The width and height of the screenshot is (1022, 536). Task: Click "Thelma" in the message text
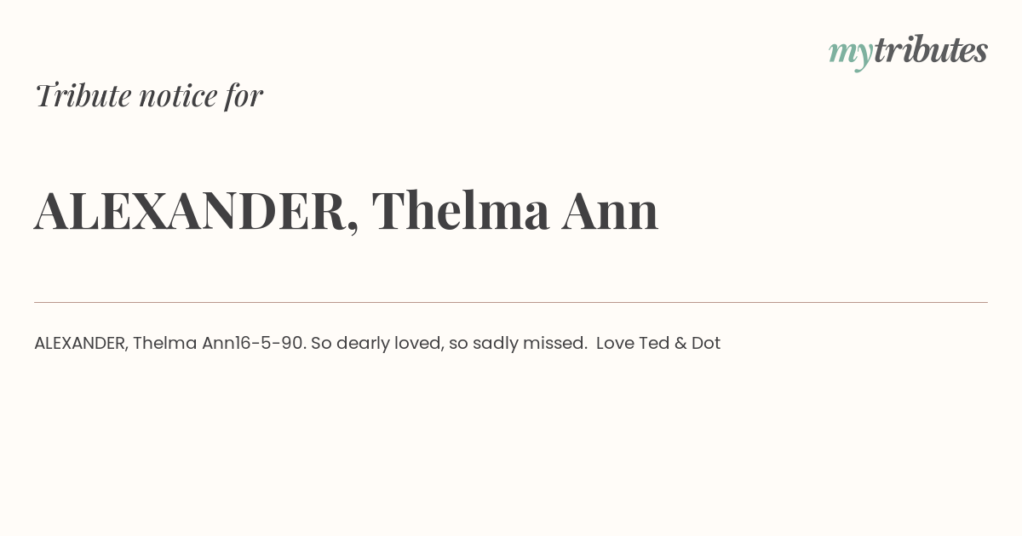165,343
